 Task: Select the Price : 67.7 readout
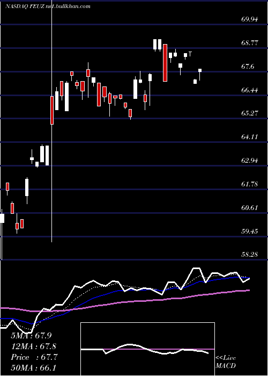click(x=34, y=357)
